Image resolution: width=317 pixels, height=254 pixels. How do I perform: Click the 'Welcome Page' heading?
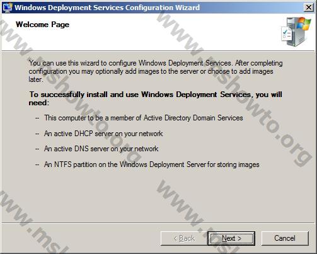(42, 25)
